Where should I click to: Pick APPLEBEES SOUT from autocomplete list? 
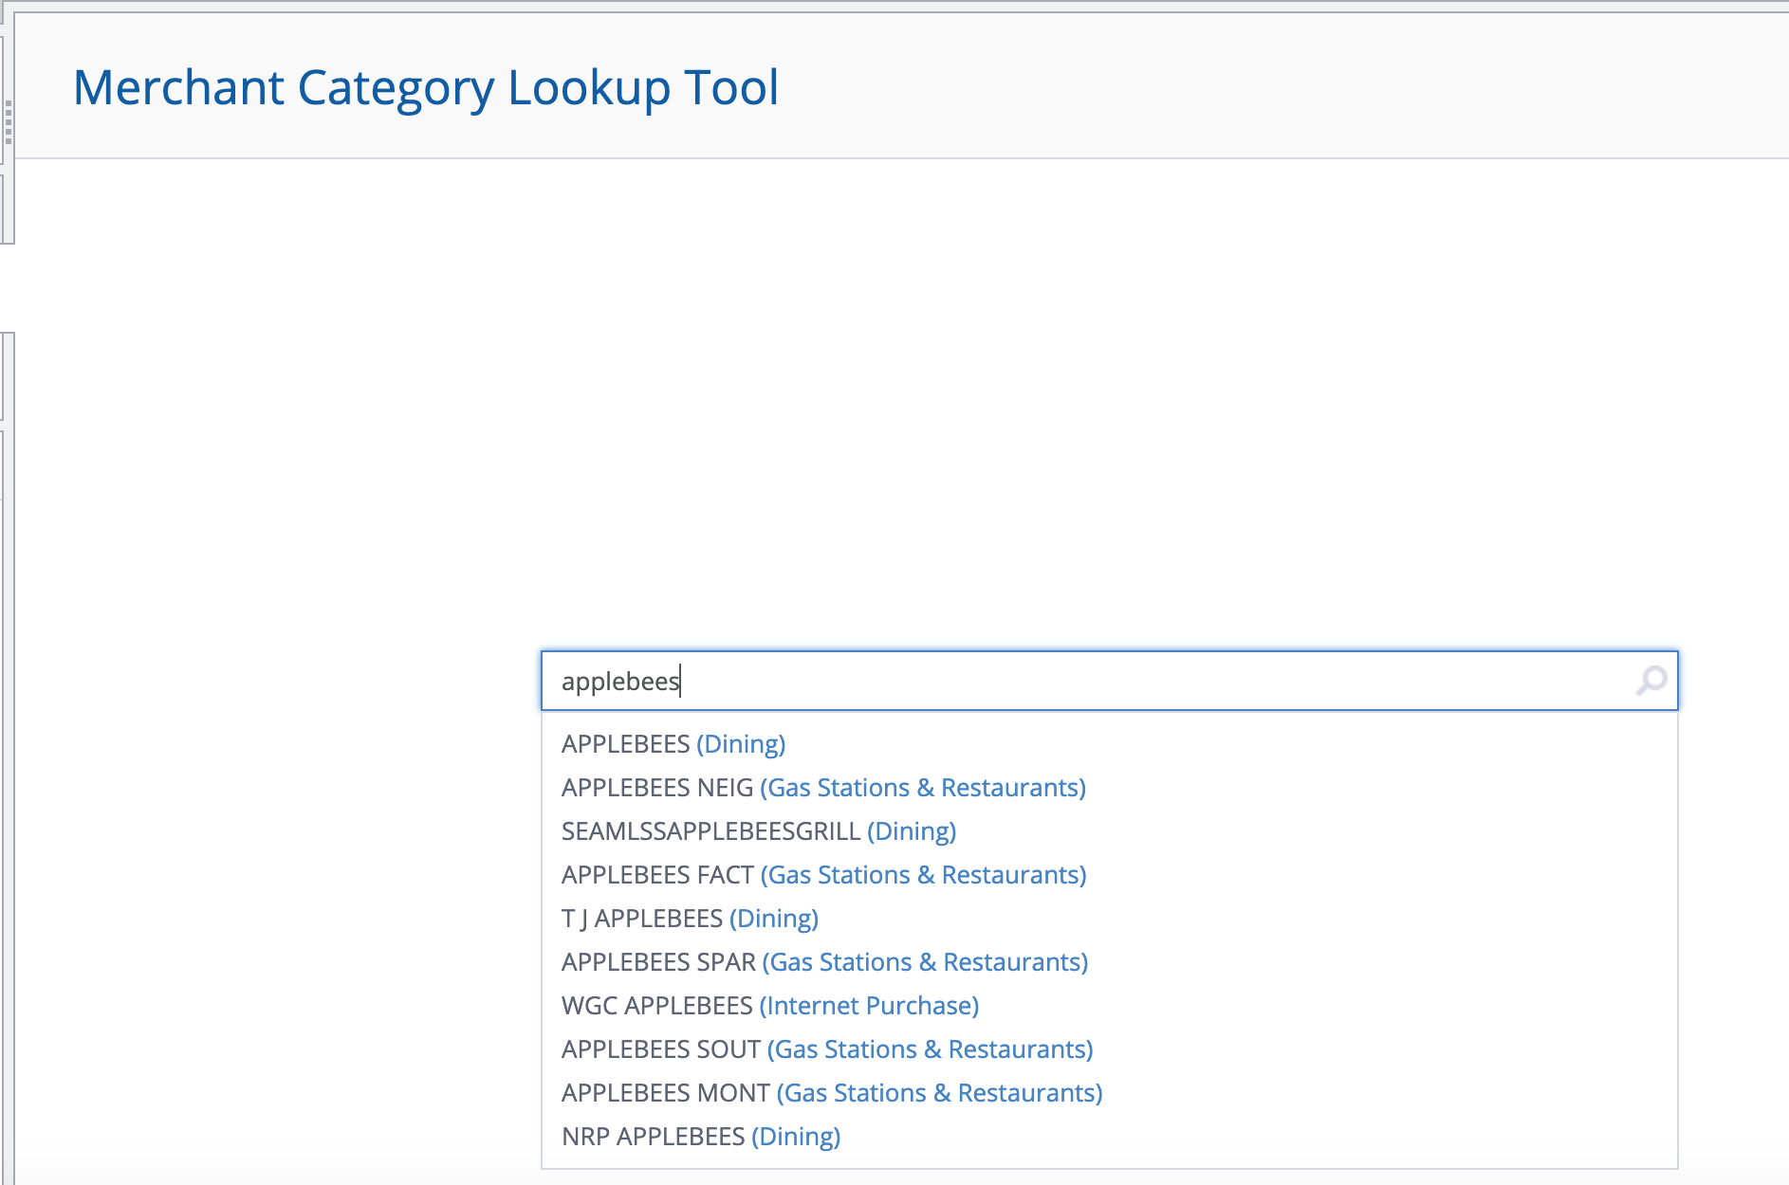tap(661, 1049)
